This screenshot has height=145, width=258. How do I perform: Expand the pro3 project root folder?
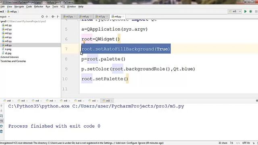tap(4, 21)
